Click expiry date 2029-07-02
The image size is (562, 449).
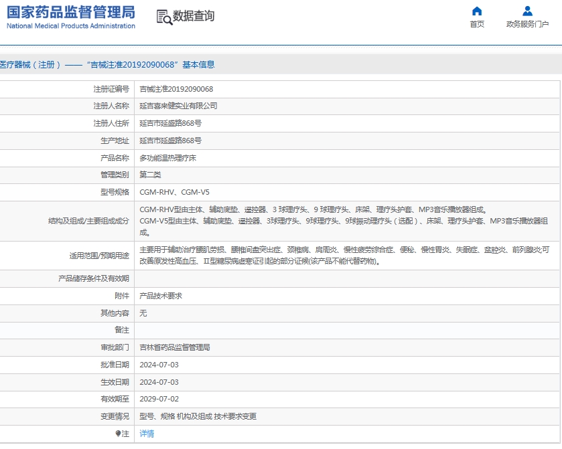pos(159,399)
